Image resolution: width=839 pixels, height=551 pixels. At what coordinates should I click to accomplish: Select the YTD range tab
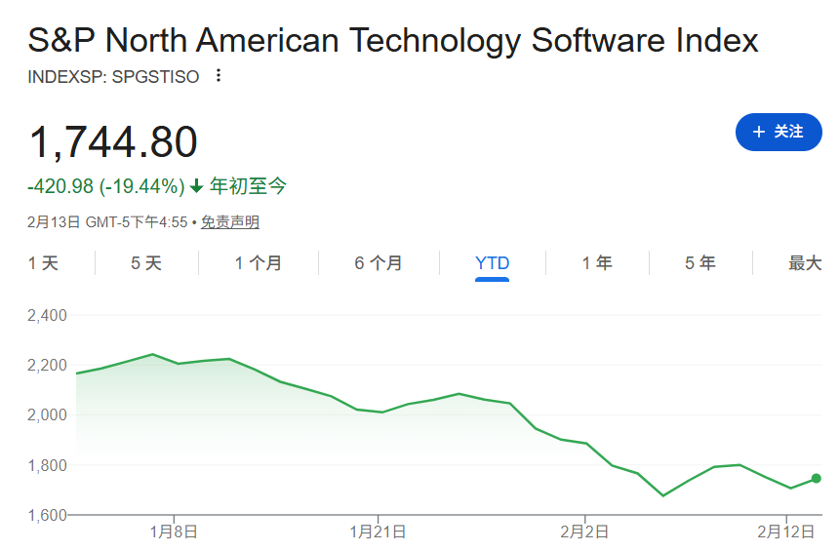click(492, 263)
